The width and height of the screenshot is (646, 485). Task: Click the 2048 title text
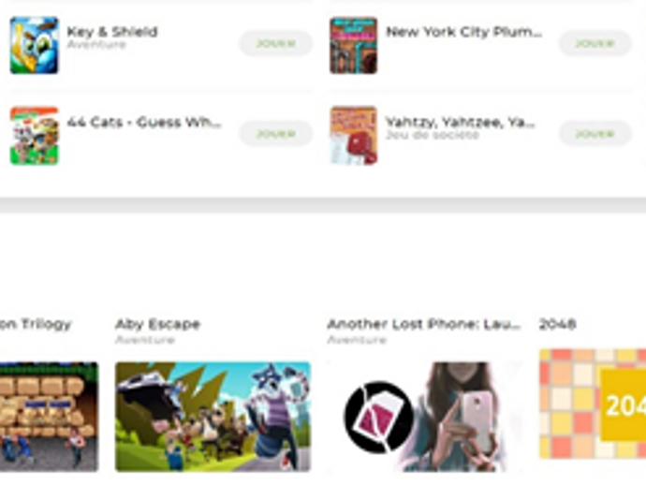click(557, 324)
